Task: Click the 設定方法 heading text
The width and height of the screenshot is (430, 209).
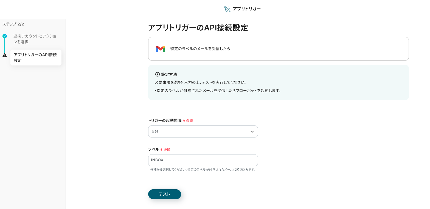Action: coord(169,74)
